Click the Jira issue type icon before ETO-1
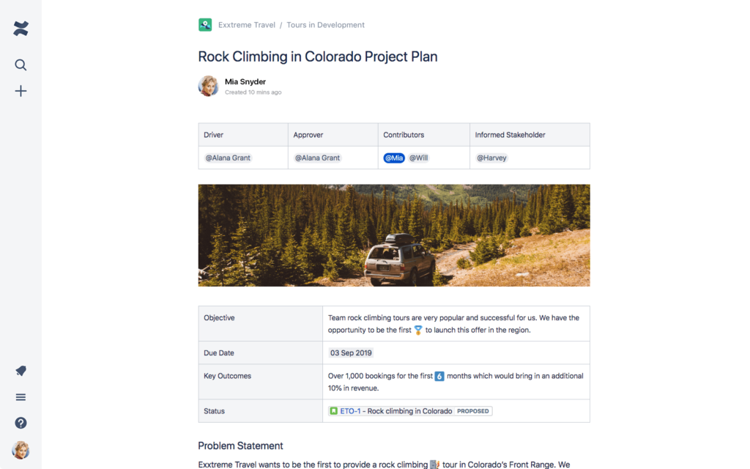This screenshot has width=750, height=469. [x=333, y=411]
